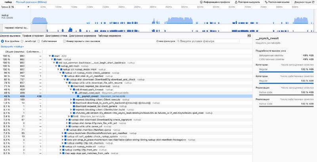
Task: Switch to the График сгорания tab
Action: tap(33, 36)
